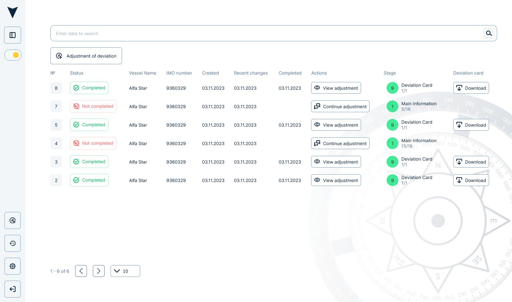Screen dimensions: 512x302
Task: Download deviation card for row 3
Action: (471, 162)
